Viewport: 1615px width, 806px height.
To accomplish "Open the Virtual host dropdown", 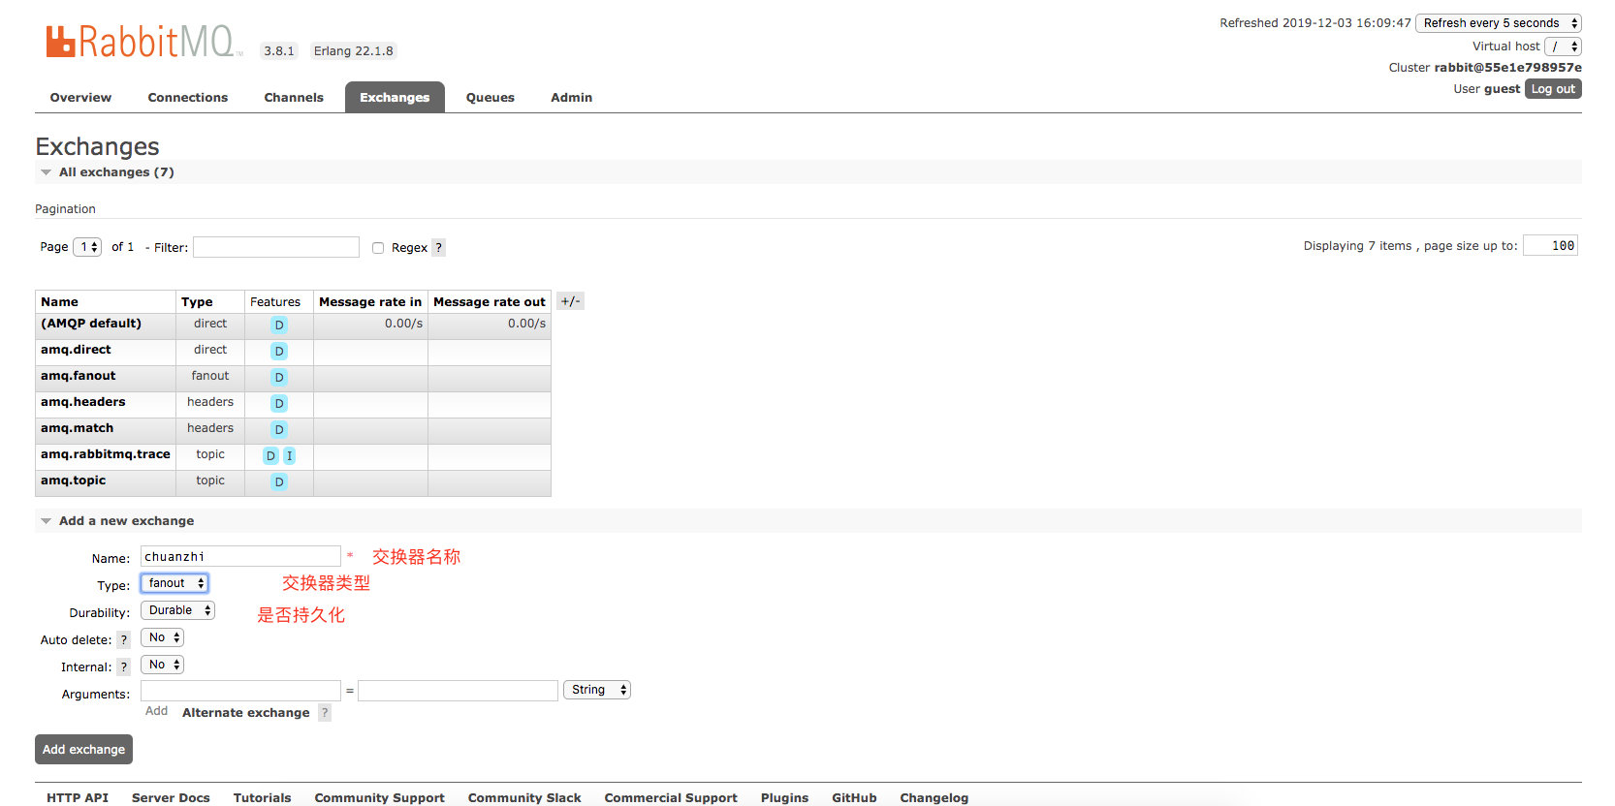I will tap(1563, 46).
